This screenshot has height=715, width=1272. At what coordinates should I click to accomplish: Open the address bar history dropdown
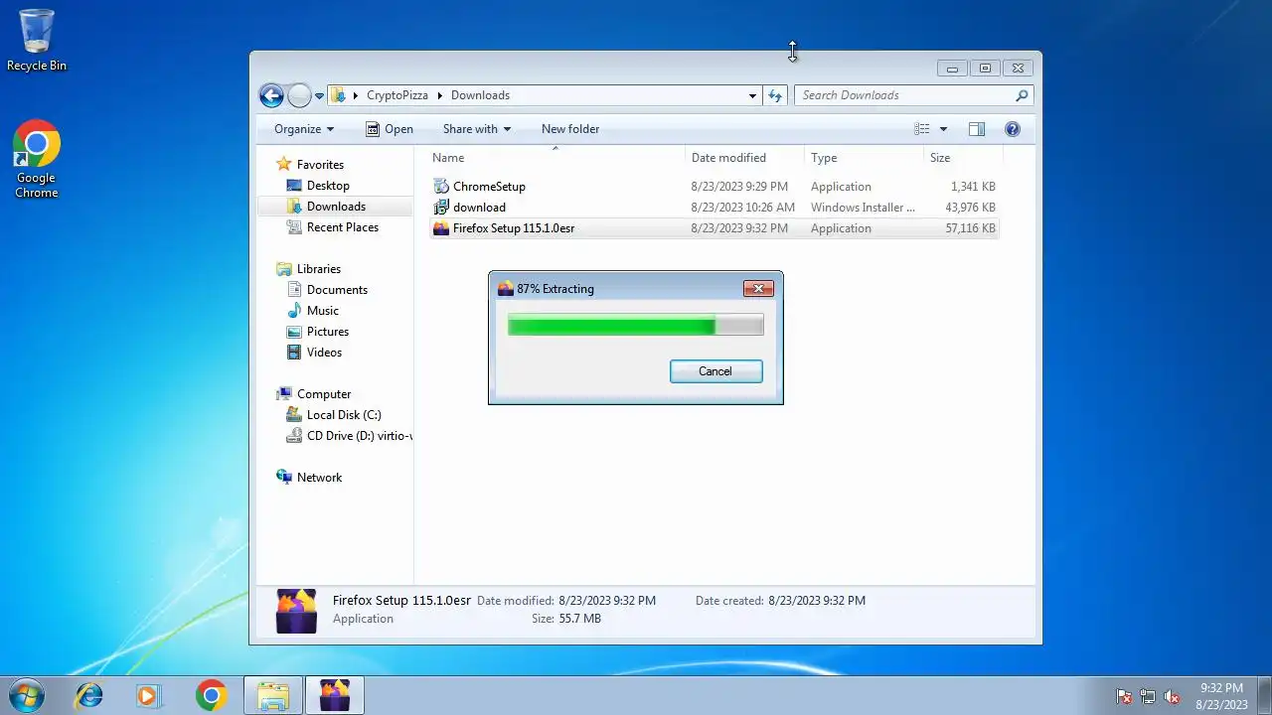(752, 95)
